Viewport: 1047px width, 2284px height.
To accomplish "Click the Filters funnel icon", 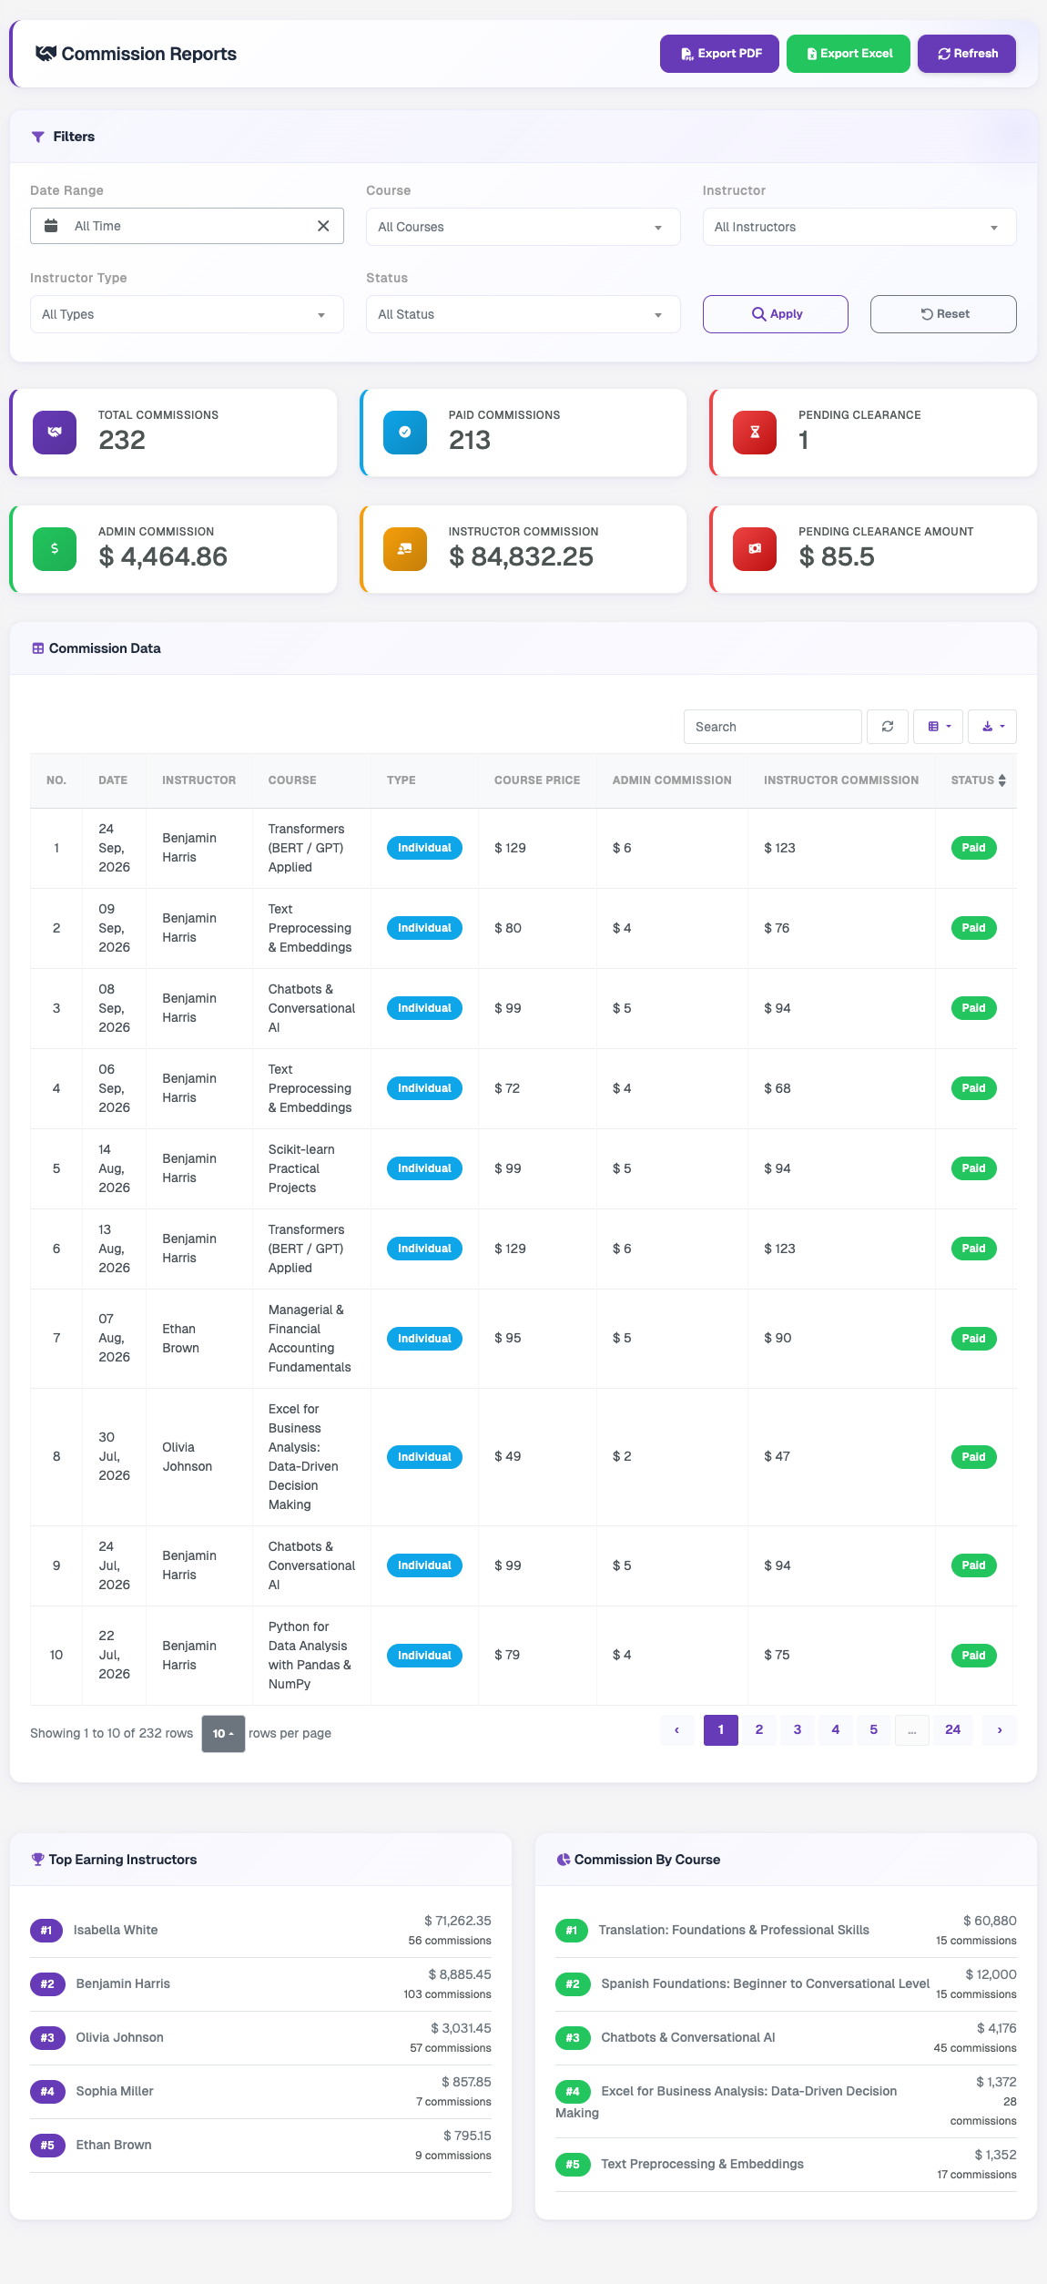I will pos(38,137).
